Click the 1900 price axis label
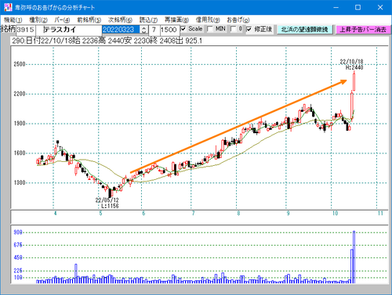Screen dimensions: 392x295 coord(20,124)
